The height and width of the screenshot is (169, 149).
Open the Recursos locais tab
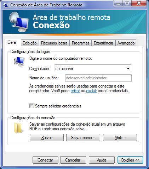(x=54, y=43)
